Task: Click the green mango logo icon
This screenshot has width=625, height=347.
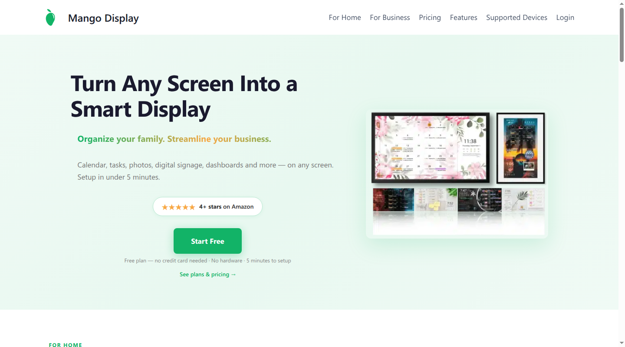Action: 50,18
